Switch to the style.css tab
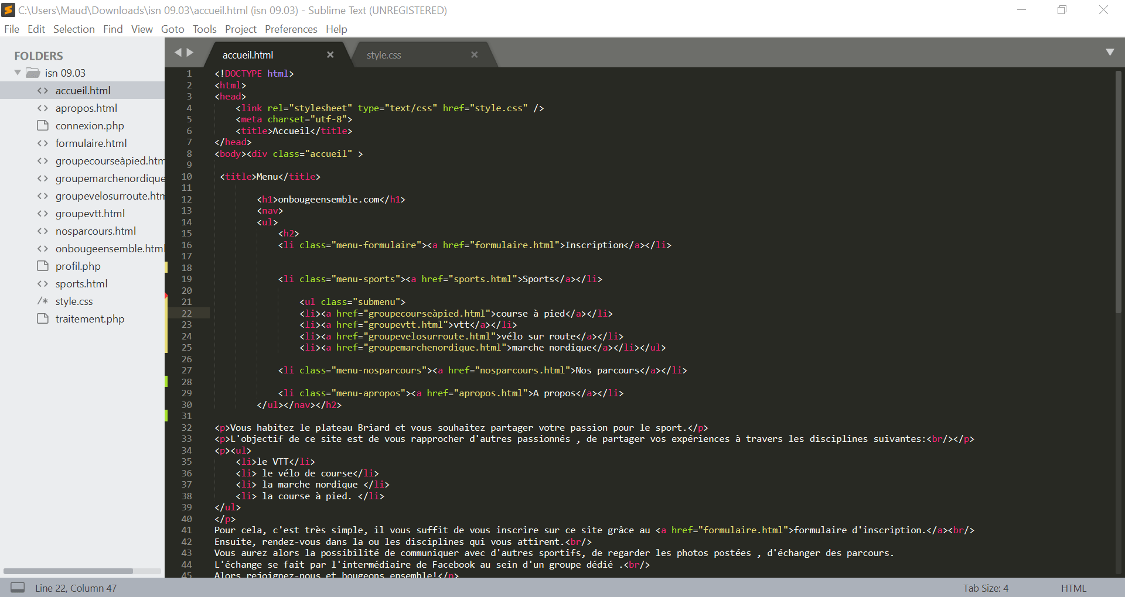The width and height of the screenshot is (1125, 597). pyautogui.click(x=384, y=55)
